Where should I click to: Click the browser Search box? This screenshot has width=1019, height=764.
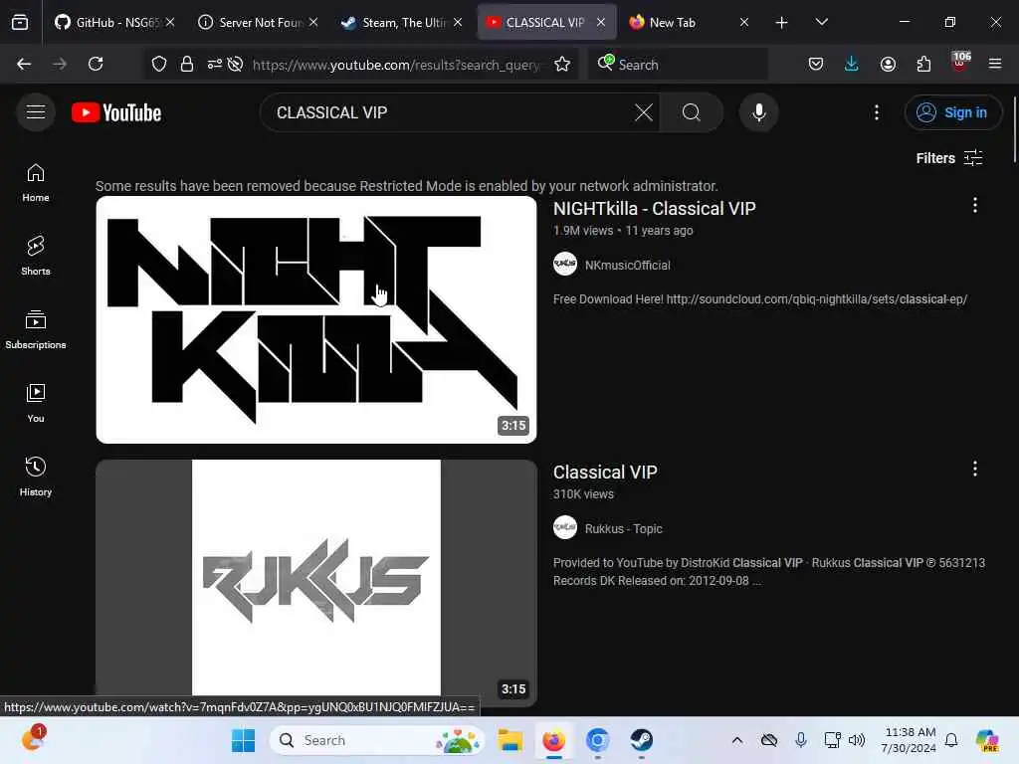coord(679,65)
